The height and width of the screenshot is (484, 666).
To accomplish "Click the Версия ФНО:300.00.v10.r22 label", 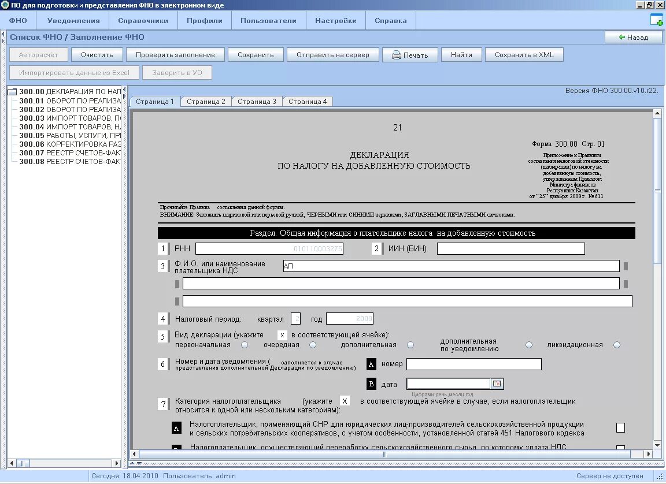I will pyautogui.click(x=612, y=90).
